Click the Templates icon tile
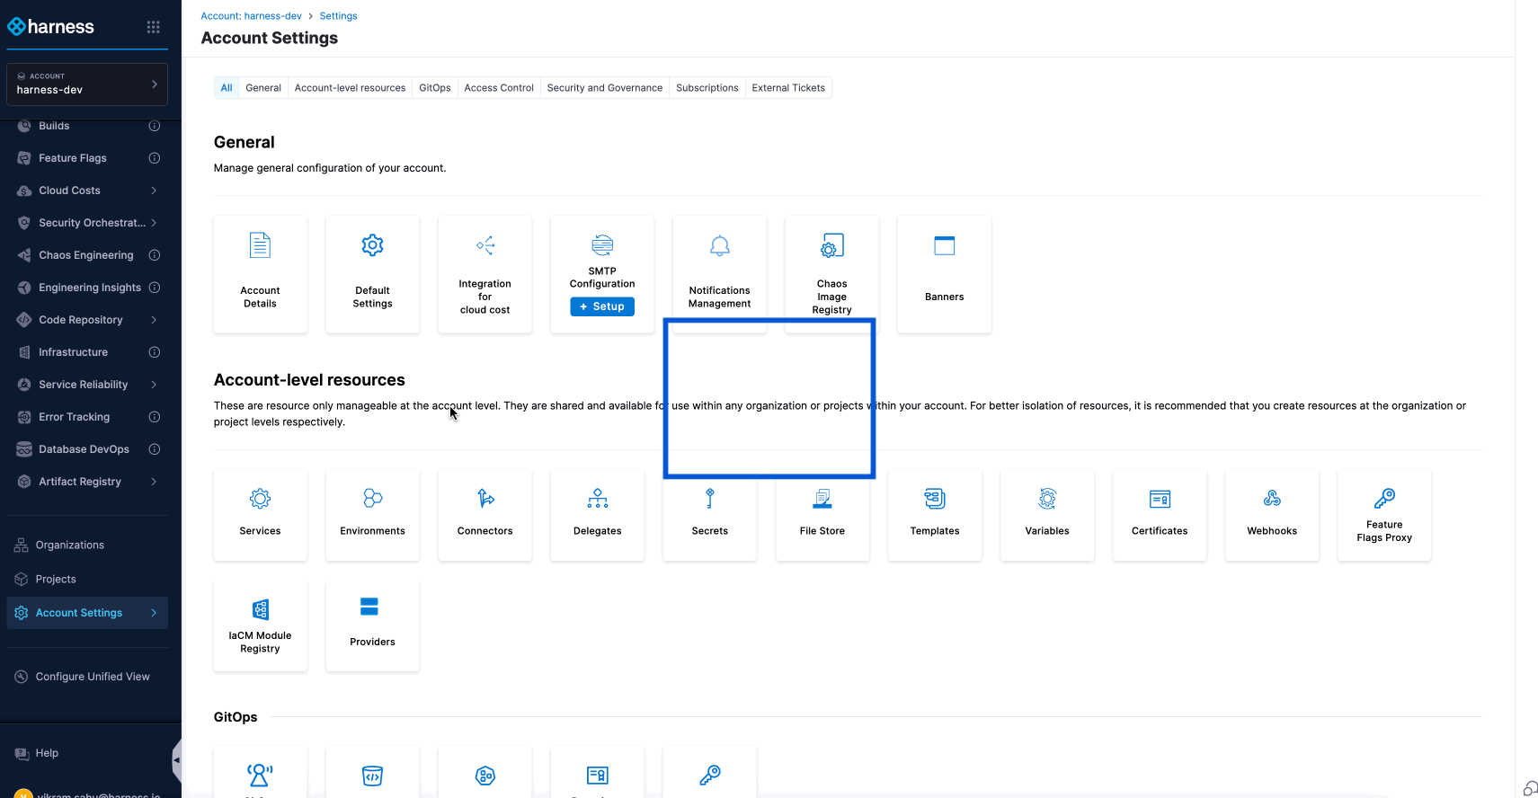The image size is (1538, 798). pyautogui.click(x=935, y=499)
